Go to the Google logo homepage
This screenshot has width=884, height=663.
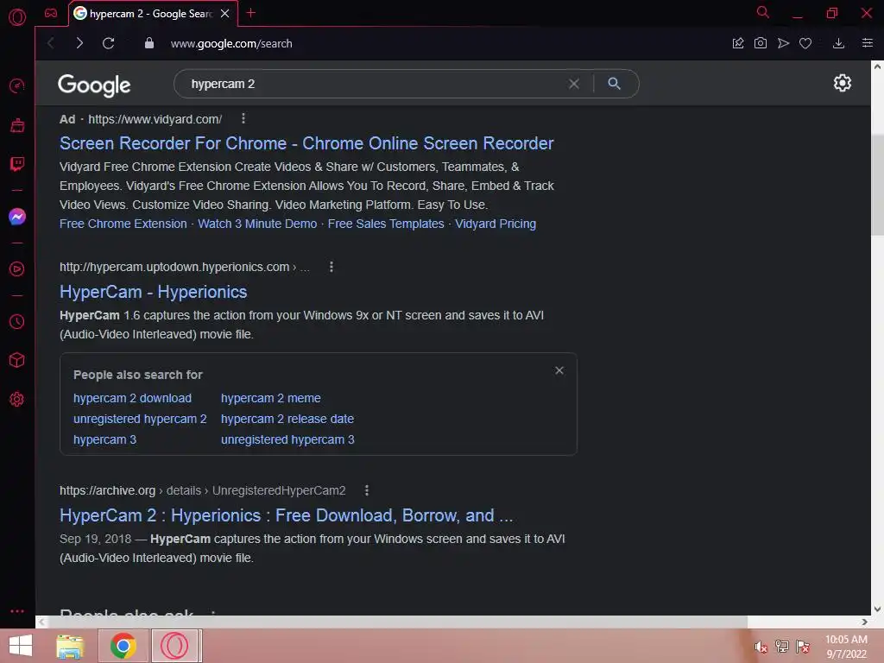coord(94,85)
